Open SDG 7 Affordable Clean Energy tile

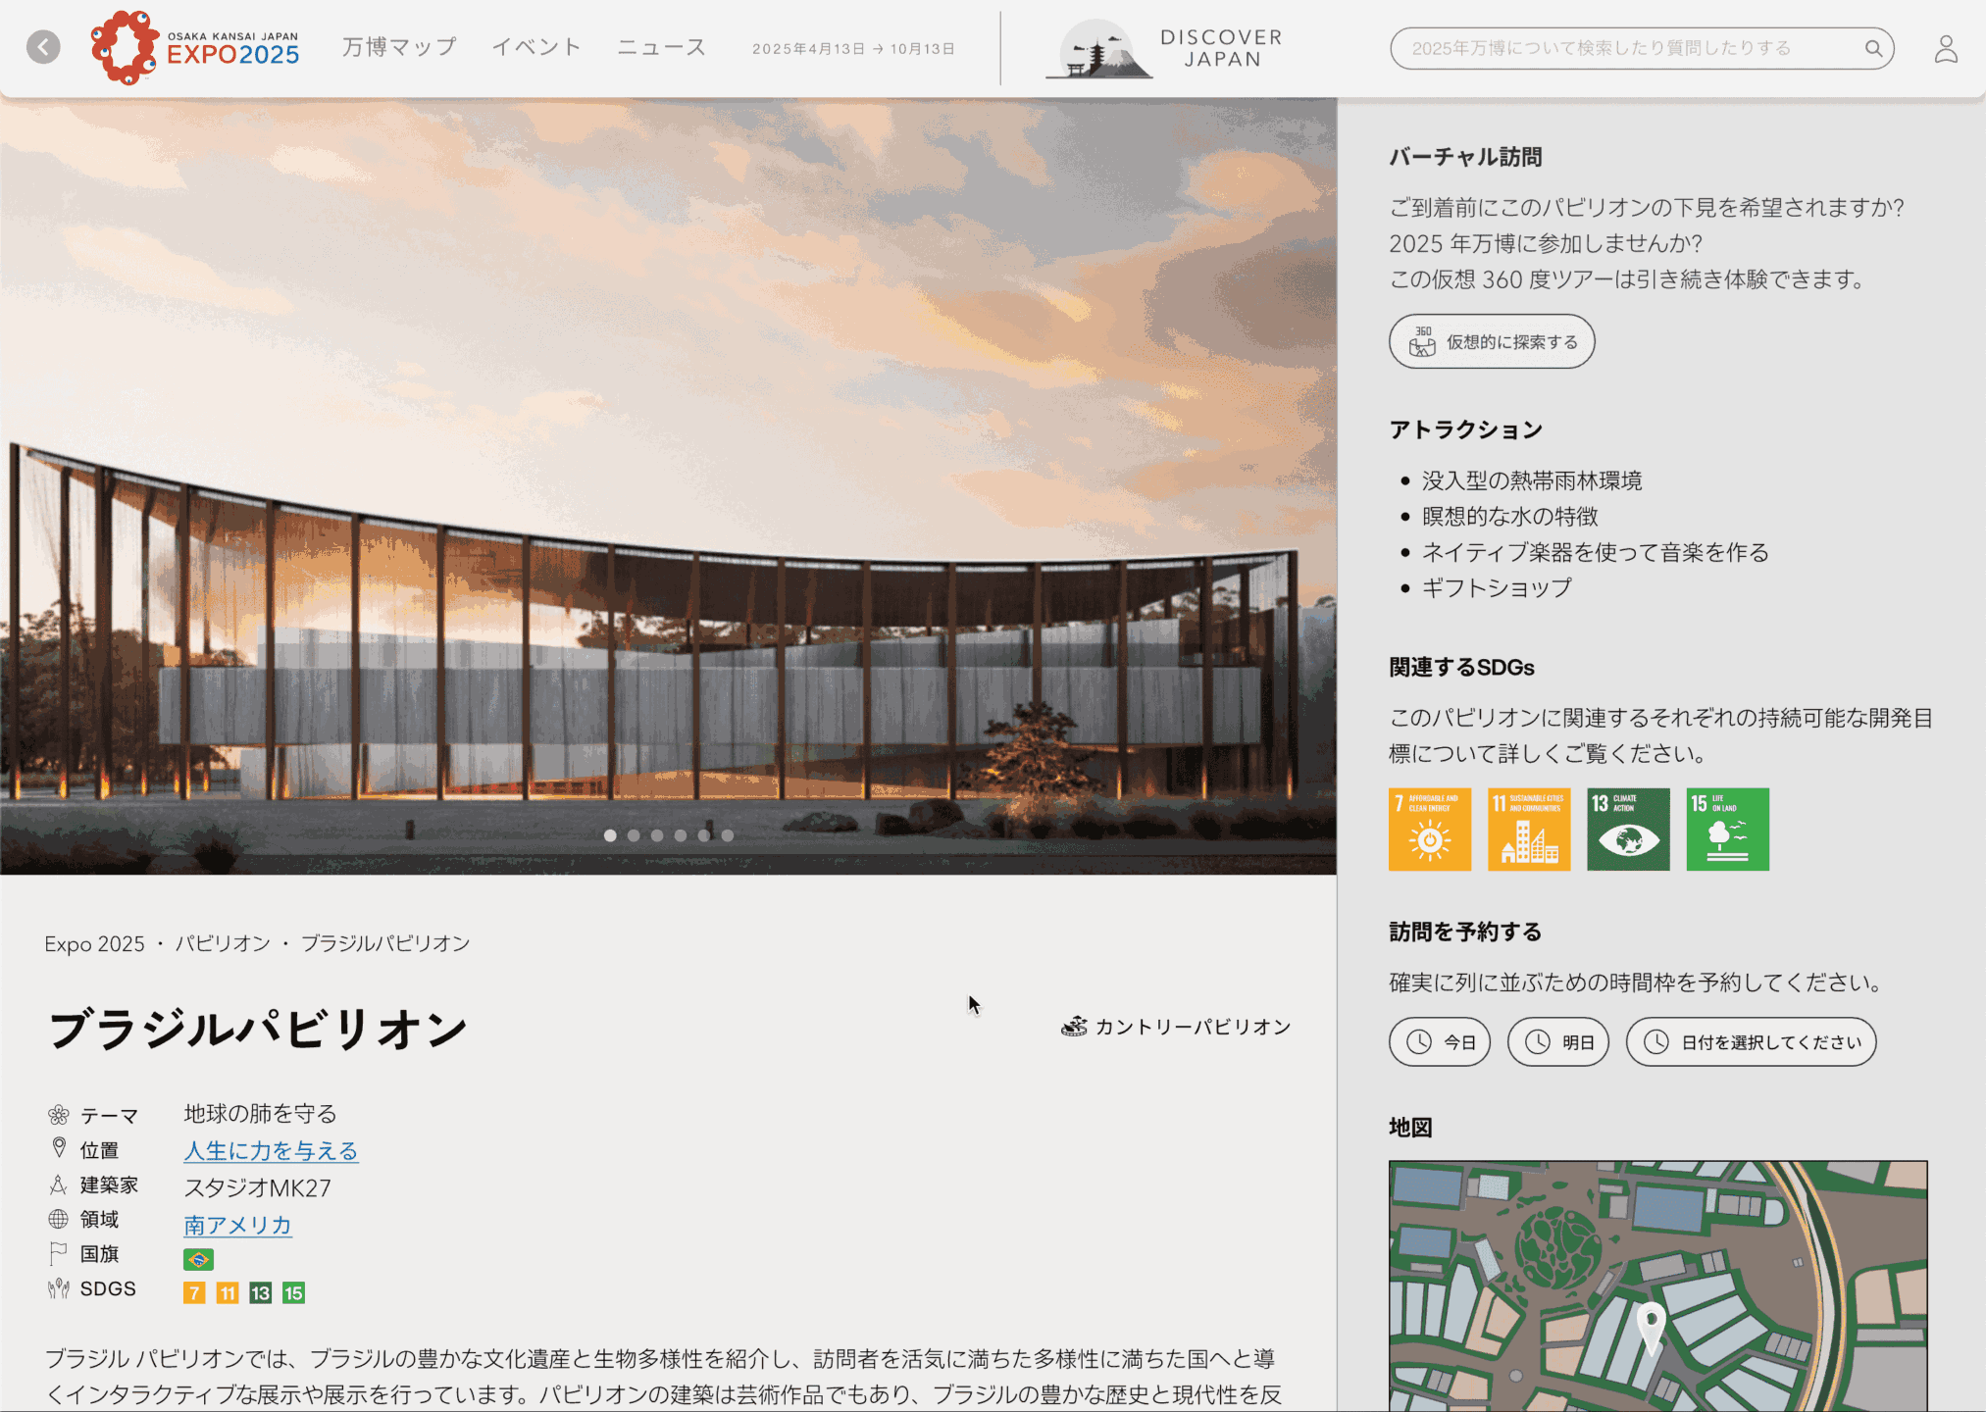tap(1429, 830)
